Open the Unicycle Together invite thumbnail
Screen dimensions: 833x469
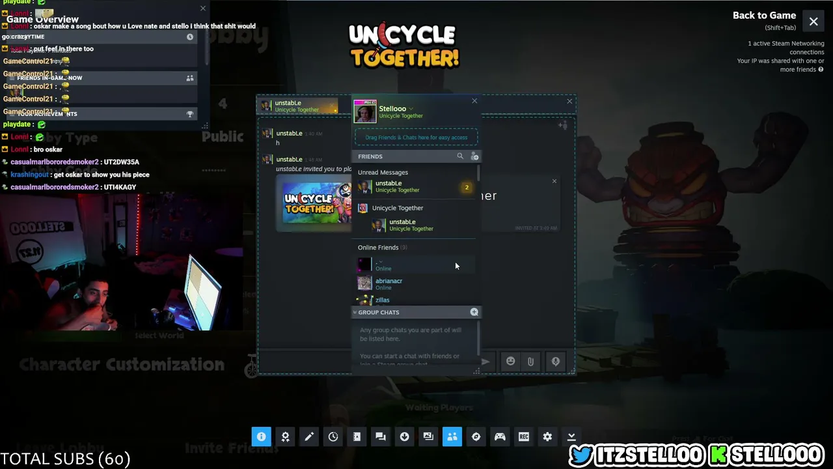tap(318, 203)
